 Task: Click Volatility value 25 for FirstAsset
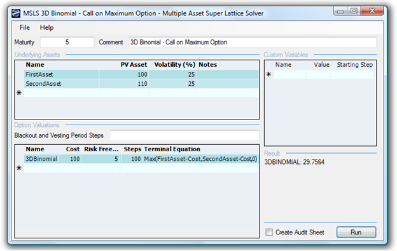(x=172, y=74)
